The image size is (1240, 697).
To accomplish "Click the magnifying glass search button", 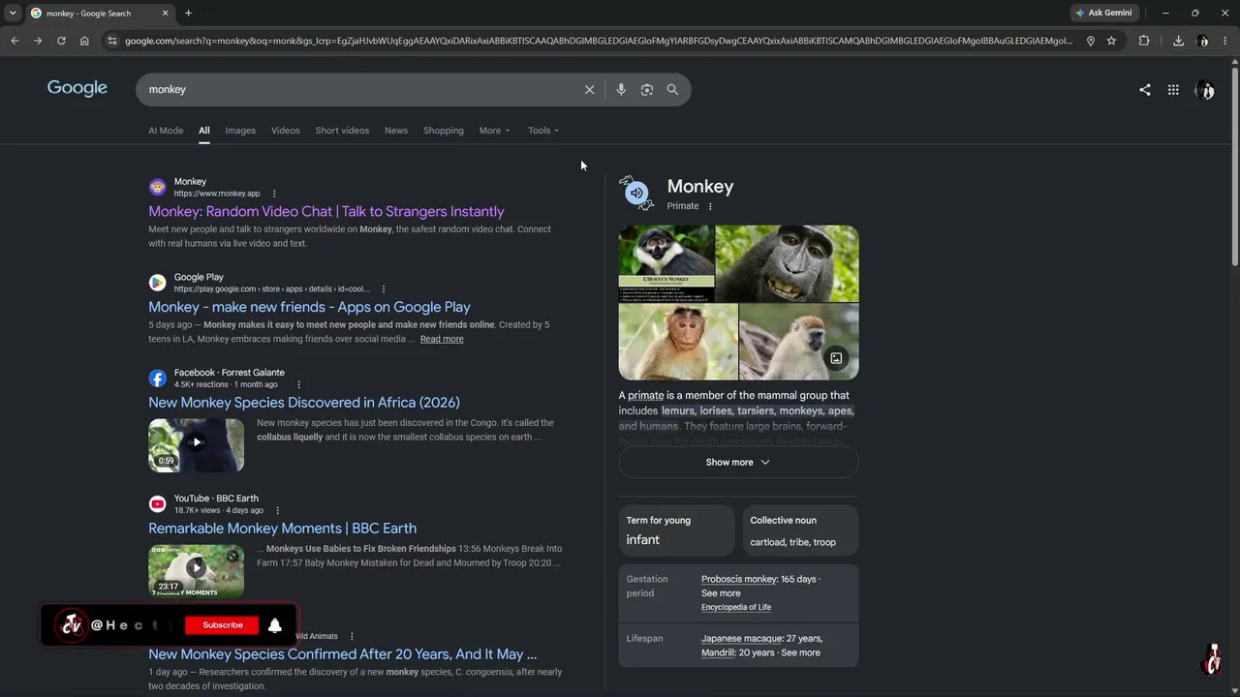I will click(x=672, y=89).
